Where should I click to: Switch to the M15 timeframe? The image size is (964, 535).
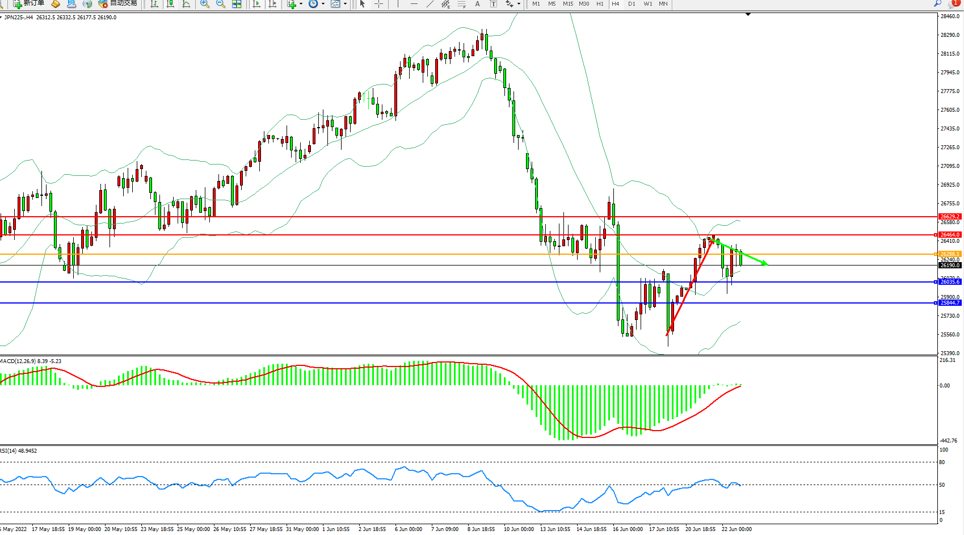pos(567,4)
